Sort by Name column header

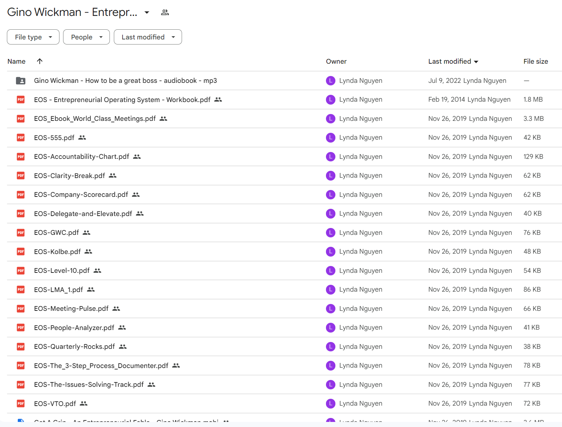point(16,62)
